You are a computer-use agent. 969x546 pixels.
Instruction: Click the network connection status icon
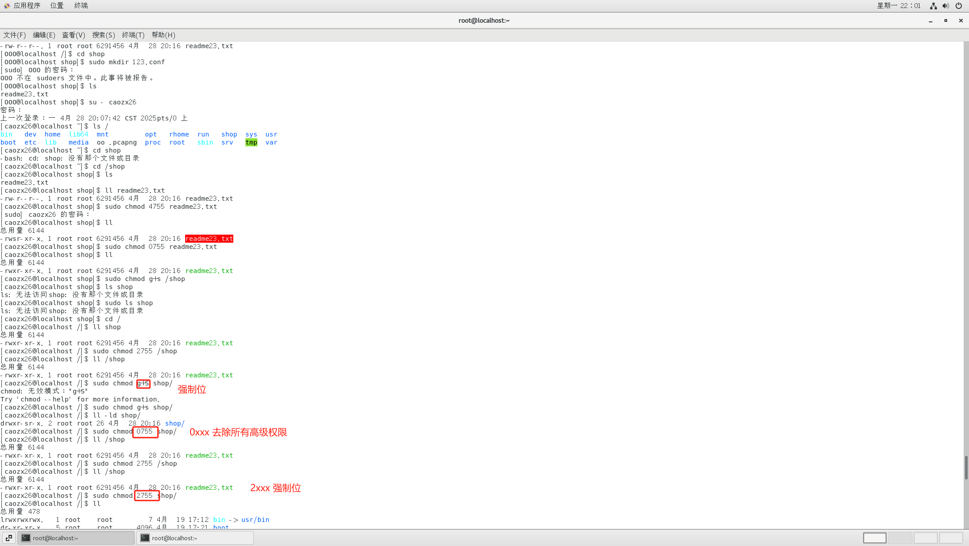(x=933, y=6)
